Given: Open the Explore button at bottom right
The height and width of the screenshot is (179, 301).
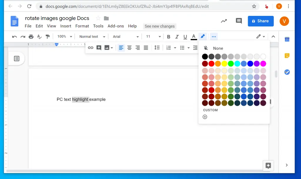Looking at the screenshot, I should (x=268, y=165).
